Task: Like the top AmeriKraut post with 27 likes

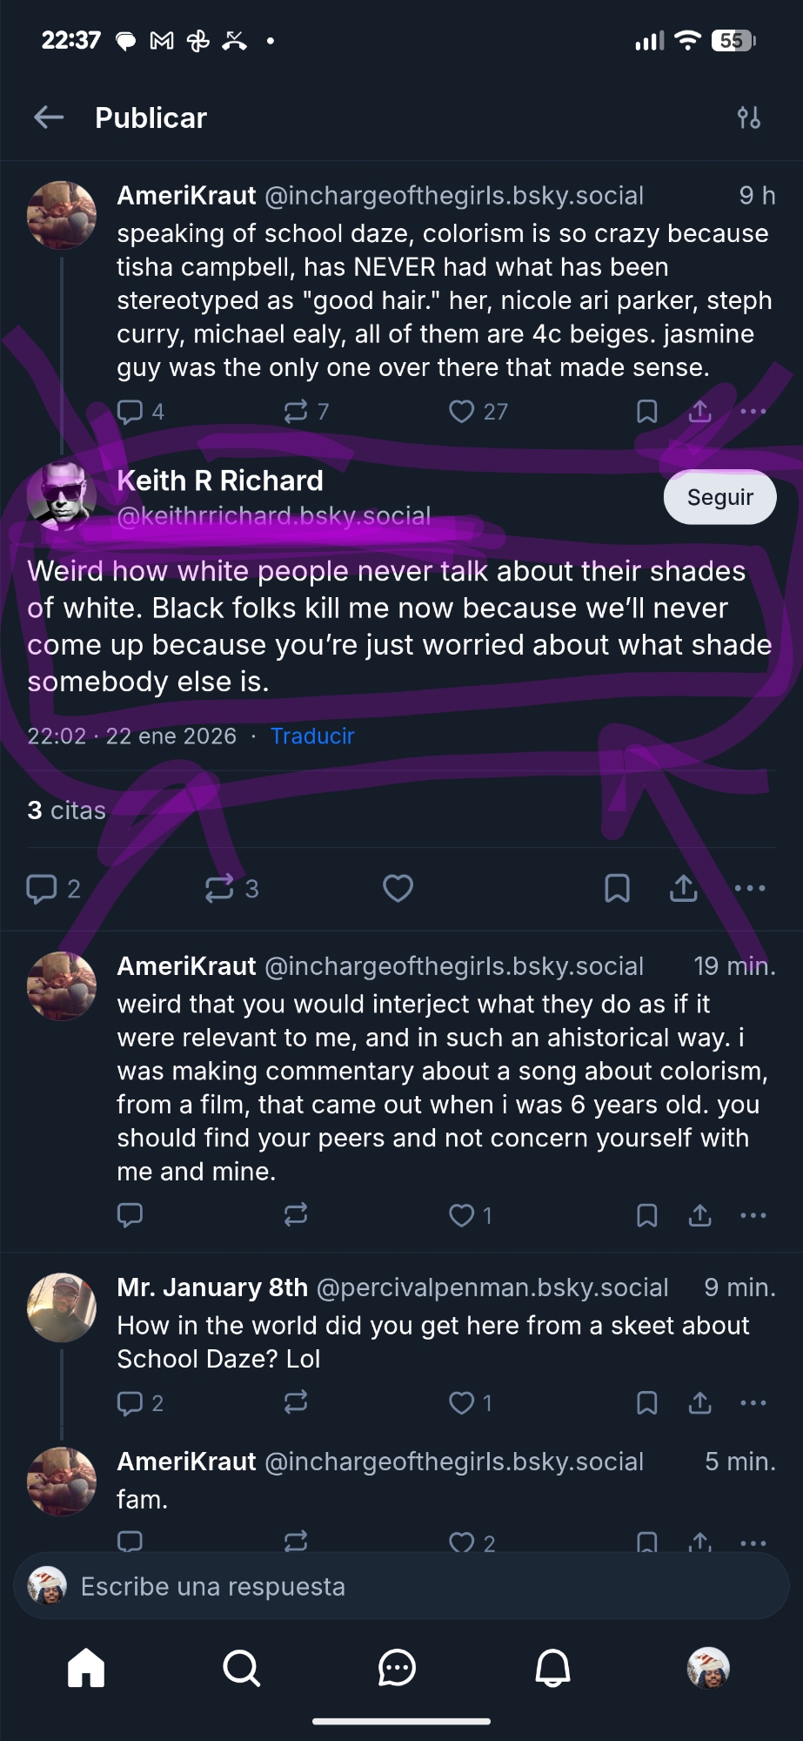Action: [x=462, y=411]
